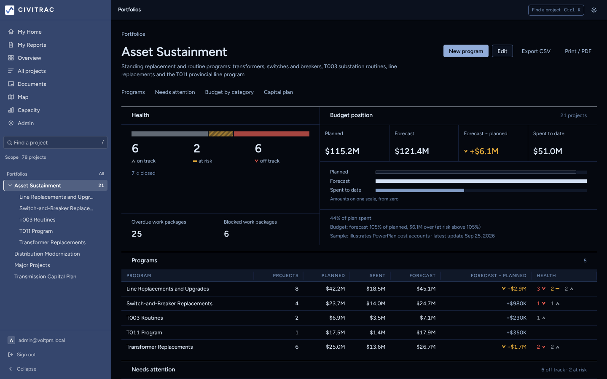Select Distribution Modernization portfolio

point(47,254)
